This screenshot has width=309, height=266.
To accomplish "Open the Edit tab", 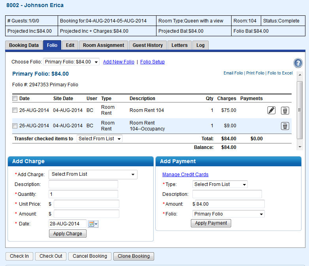I will 70,45.
